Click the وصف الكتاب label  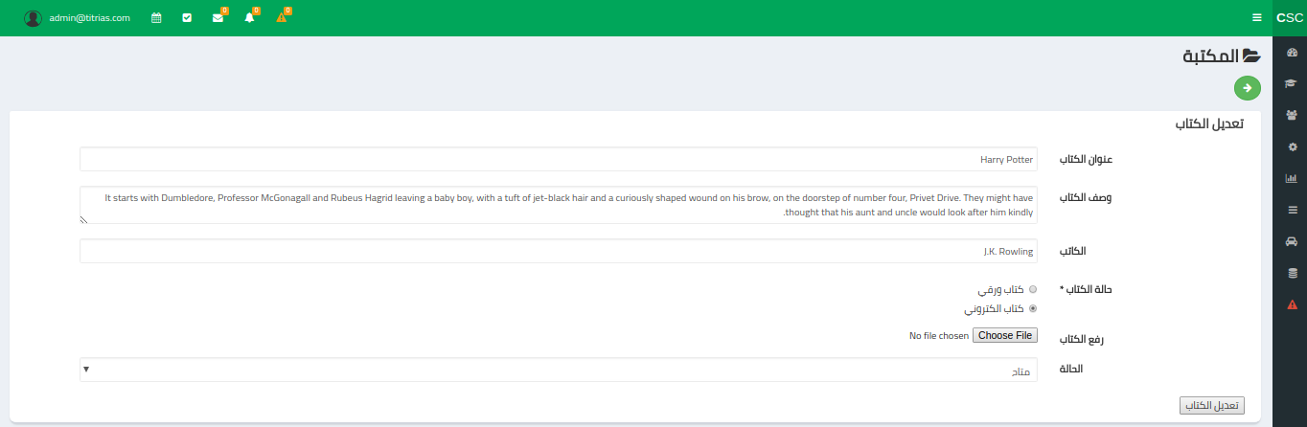click(x=1087, y=197)
